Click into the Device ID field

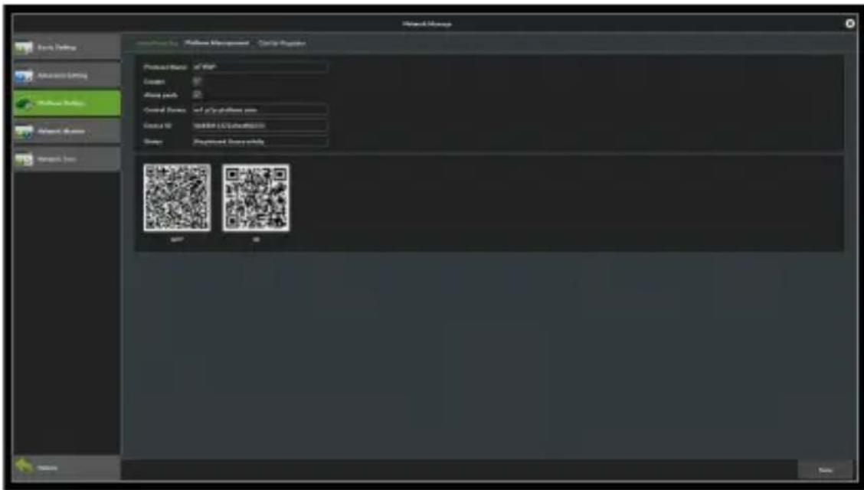(x=260, y=126)
